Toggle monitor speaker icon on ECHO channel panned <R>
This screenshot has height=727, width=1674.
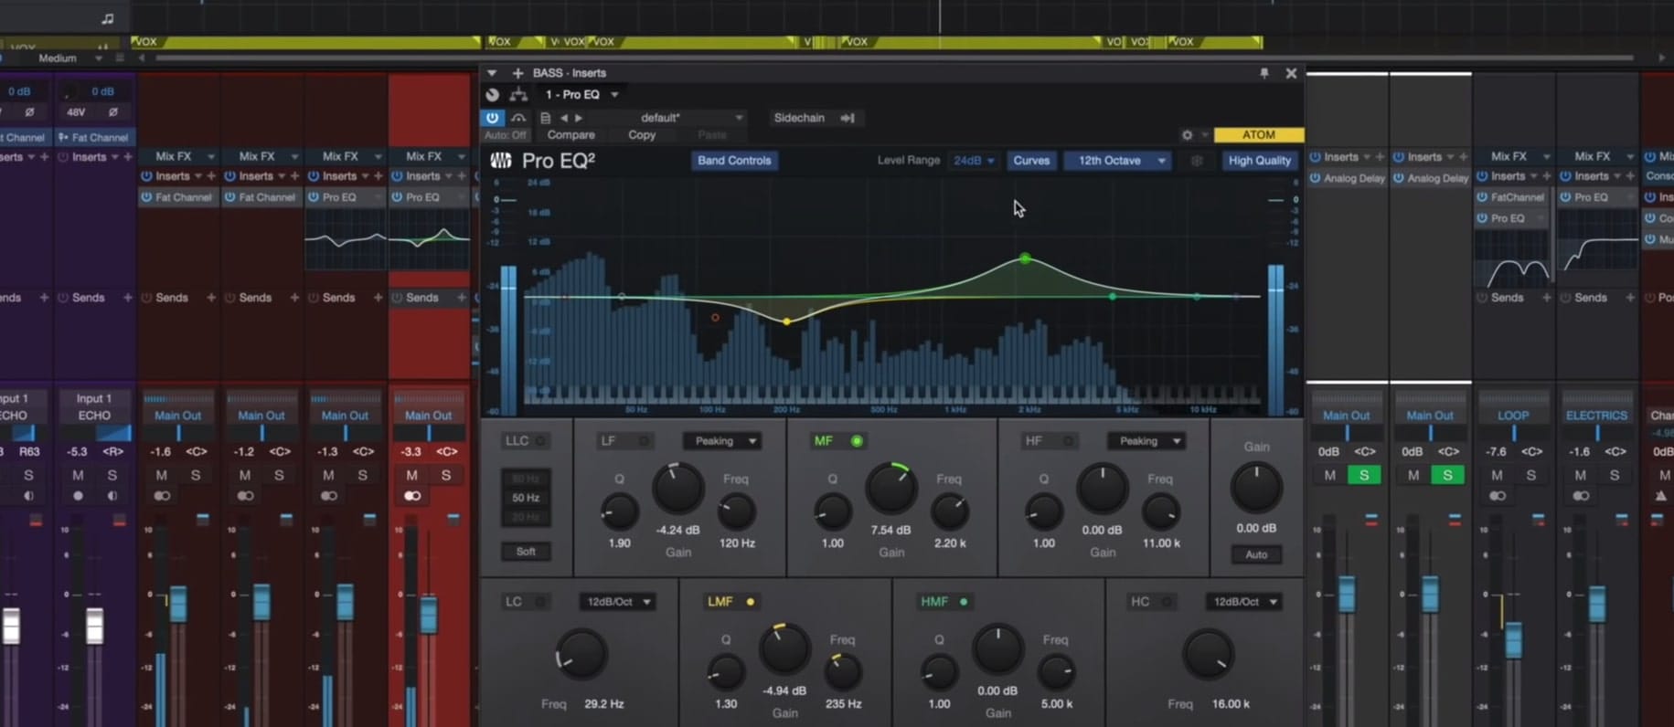(112, 496)
